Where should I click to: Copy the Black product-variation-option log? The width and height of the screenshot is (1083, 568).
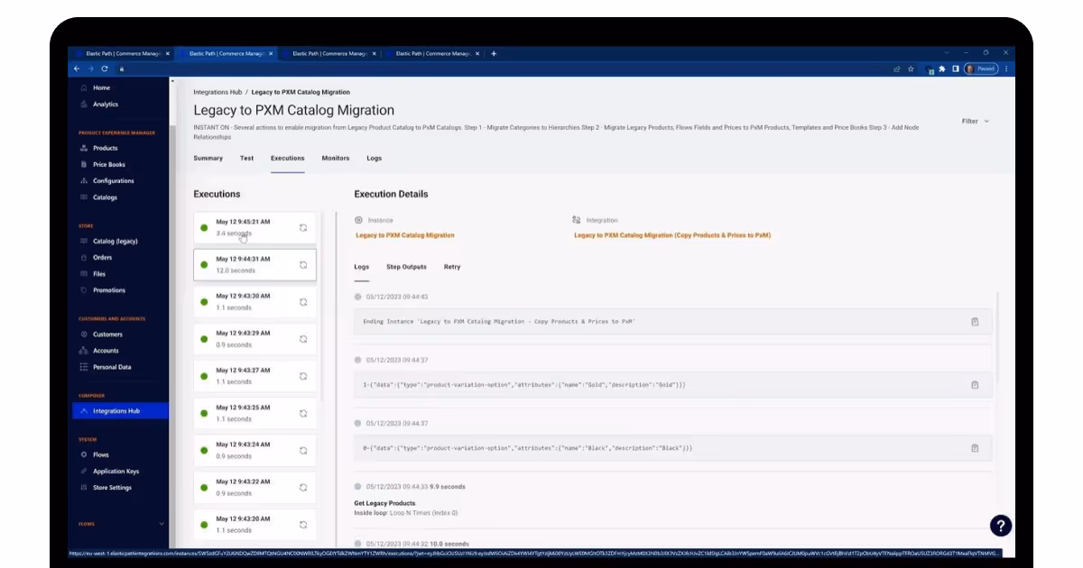click(x=975, y=447)
